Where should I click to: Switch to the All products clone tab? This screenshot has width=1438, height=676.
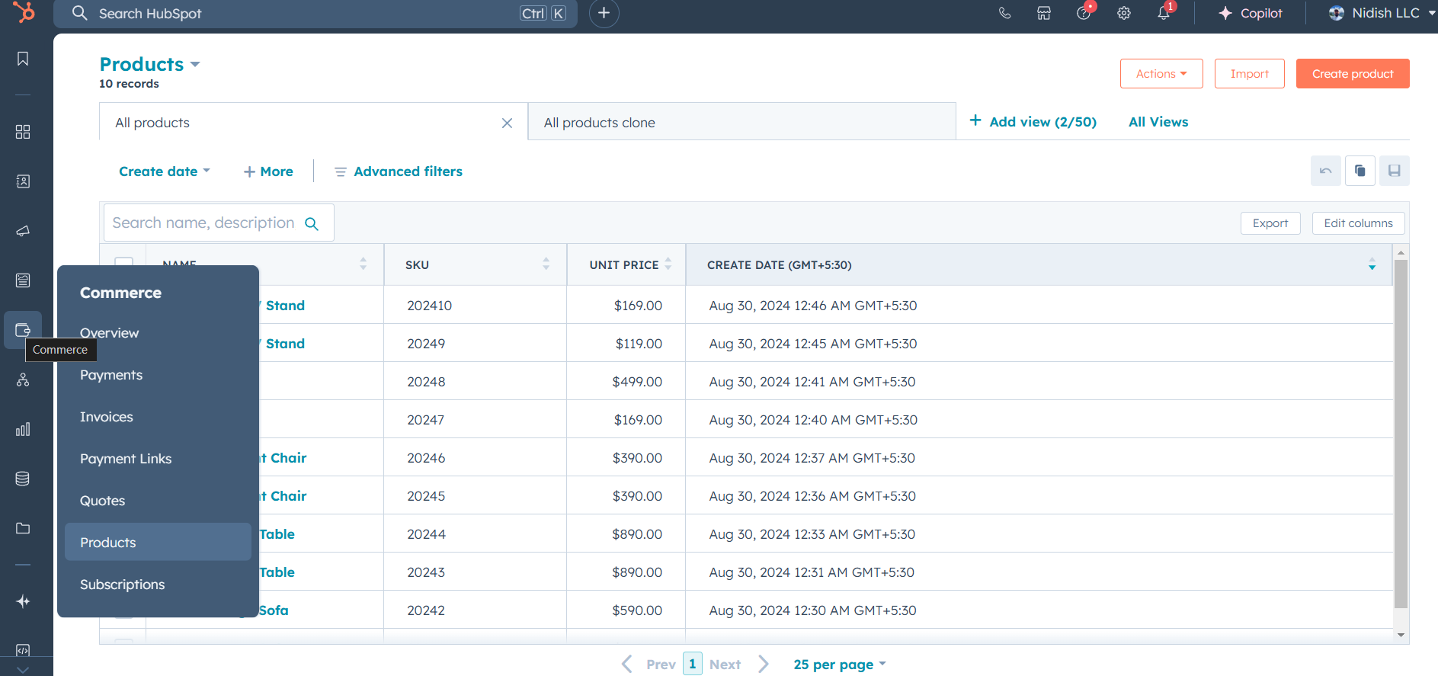(x=741, y=122)
